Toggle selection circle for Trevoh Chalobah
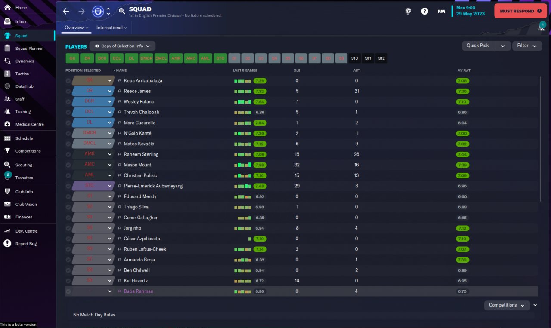This screenshot has width=551, height=328. [68, 112]
